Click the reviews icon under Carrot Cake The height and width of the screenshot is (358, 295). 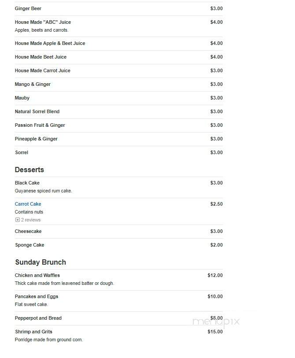[x=17, y=220]
